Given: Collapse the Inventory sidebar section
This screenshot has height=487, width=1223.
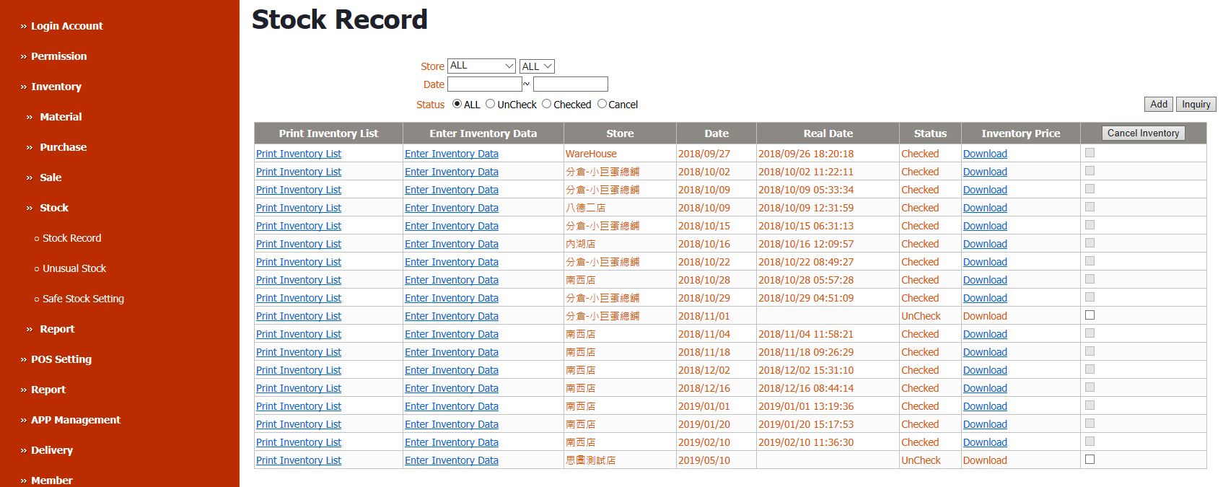Looking at the screenshot, I should pyautogui.click(x=56, y=87).
